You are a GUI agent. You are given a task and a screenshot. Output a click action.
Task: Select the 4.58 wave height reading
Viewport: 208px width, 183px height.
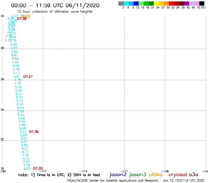(x=16, y=66)
